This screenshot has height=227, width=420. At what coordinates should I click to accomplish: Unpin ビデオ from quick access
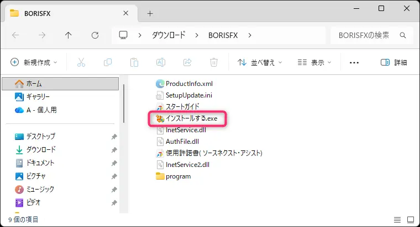point(114,203)
